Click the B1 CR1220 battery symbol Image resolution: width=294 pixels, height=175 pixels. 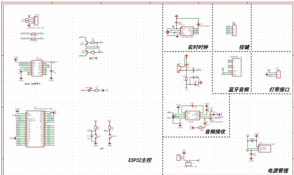point(198,24)
